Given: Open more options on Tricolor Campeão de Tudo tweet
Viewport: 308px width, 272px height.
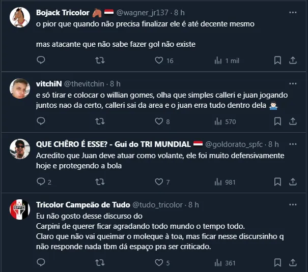Looking at the screenshot, I should 293,205.
